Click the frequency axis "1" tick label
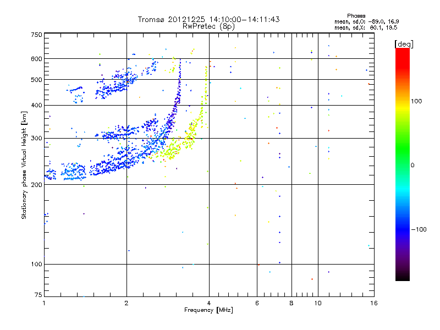 pyautogui.click(x=44, y=303)
